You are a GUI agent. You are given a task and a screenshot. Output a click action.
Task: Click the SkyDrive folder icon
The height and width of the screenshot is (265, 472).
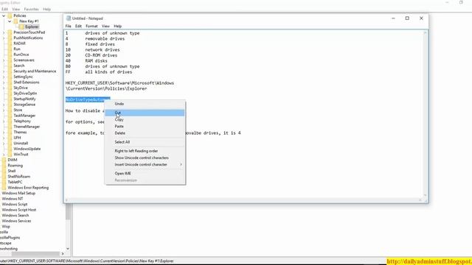click(10, 88)
